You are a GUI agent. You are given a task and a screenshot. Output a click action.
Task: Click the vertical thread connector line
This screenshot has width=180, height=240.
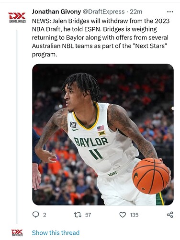[17, 126]
